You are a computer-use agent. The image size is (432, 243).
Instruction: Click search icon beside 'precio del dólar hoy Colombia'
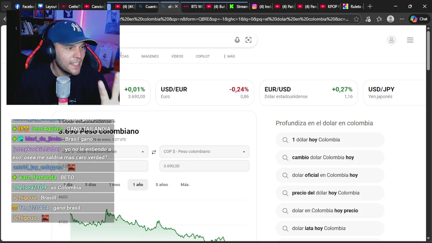pyautogui.click(x=286, y=193)
